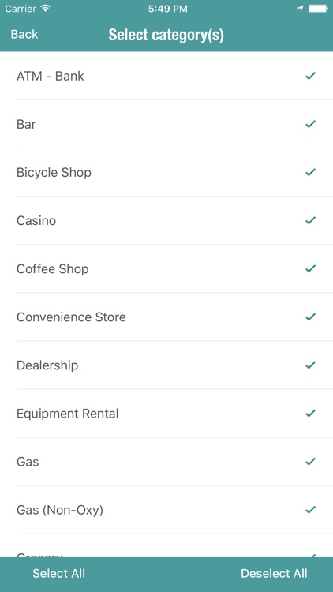Tap the Bicycle Shop list row
Viewport: 333px width, 592px height.
coord(166,172)
